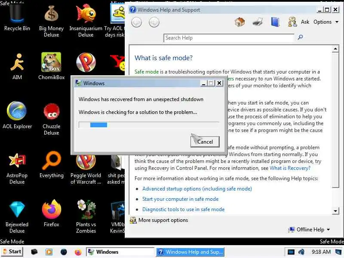This screenshot has width=344, height=258.
Task: Click the Help scrollbar up arrow
Action: [x=335, y=49]
